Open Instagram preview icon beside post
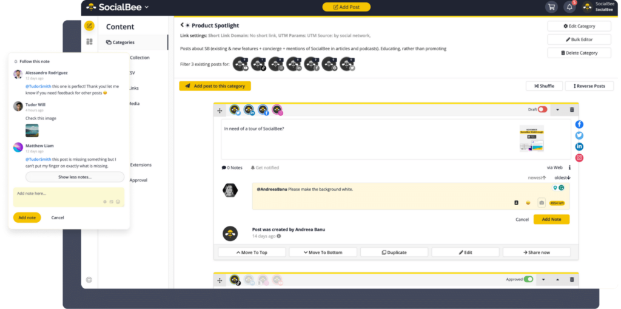This screenshot has height=309, width=621. click(x=579, y=158)
